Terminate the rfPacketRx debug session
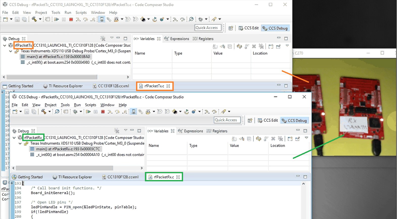The height and width of the screenshot is (219, 397). 103,112
